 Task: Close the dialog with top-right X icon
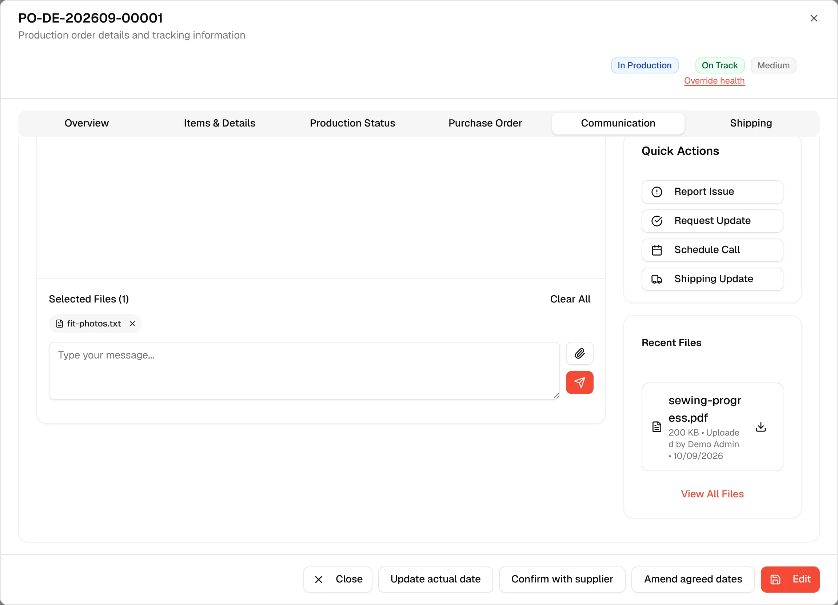[814, 18]
